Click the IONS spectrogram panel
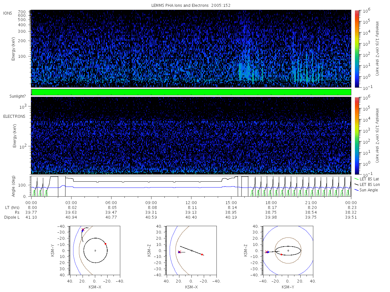The width and height of the screenshot is (390, 292). 191,49
